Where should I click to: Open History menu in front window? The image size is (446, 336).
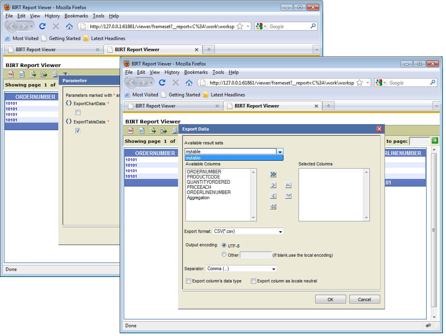pos(172,72)
